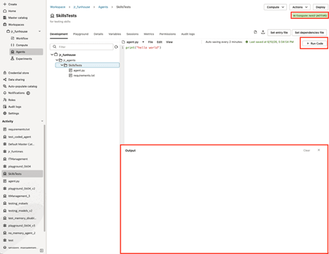Viewport: 329px width, 254px height.
Task: Click Set dependencies file button
Action: (x=309, y=32)
